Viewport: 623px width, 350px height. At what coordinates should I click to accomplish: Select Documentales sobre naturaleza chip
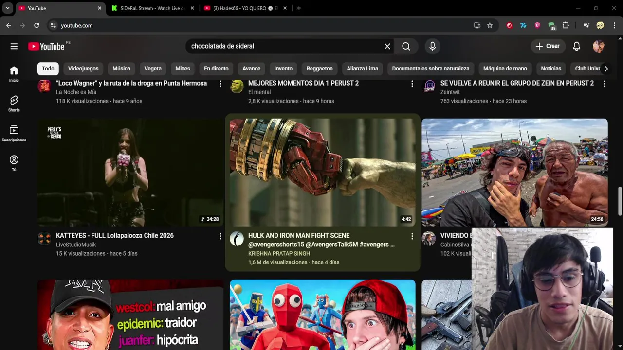pos(431,69)
